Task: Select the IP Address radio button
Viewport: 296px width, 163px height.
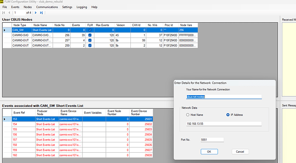Action: click(x=228, y=115)
